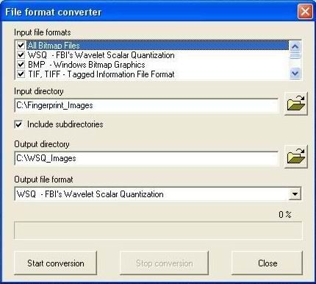Screen dimensions: 316x284
Task: Disable Include subdirectories option
Action: (x=18, y=124)
